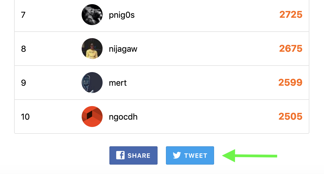Share leaderboard via the SHARE button

point(133,155)
